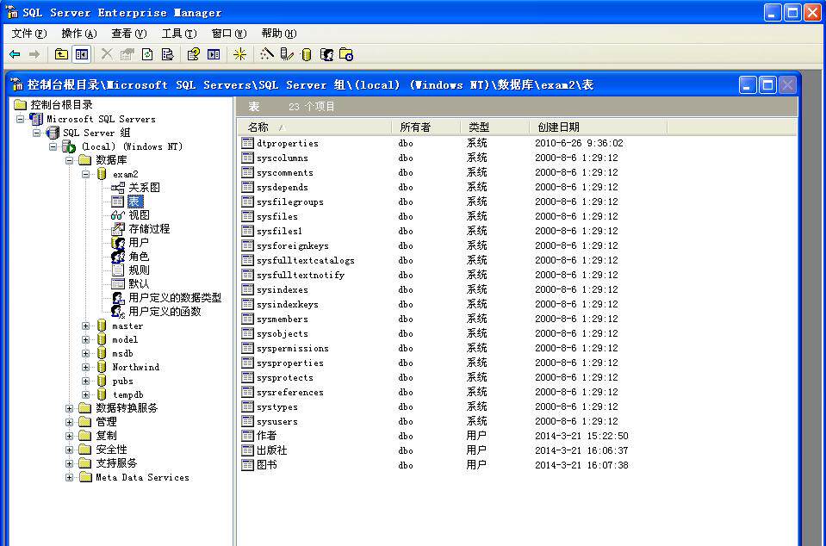Select the pubs database node
826x546 pixels.
(121, 381)
